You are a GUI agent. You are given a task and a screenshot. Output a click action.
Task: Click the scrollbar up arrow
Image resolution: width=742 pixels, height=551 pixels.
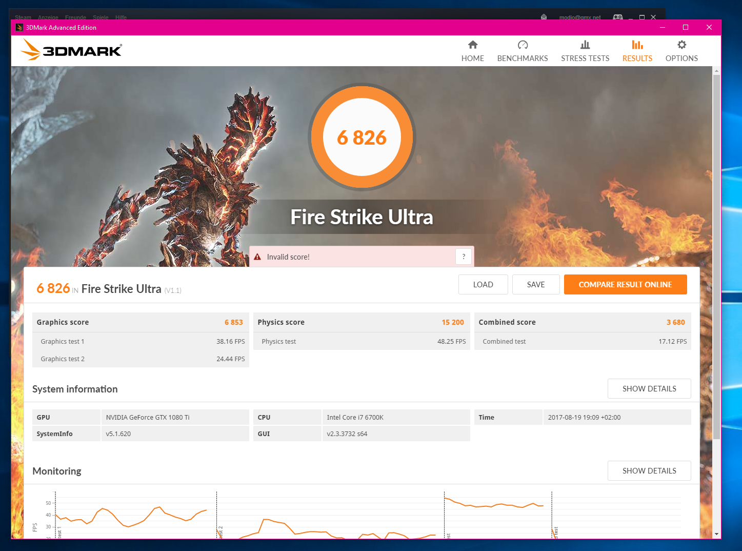pos(716,70)
